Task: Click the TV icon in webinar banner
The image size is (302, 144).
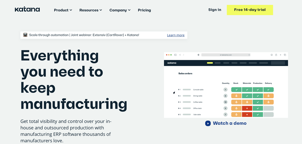Action: (25, 35)
